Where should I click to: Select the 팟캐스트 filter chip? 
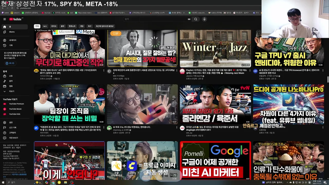(72, 26)
